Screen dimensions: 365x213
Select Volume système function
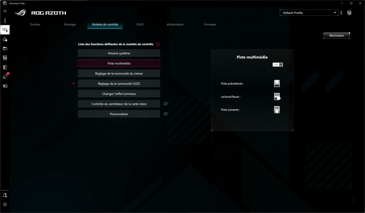point(119,53)
